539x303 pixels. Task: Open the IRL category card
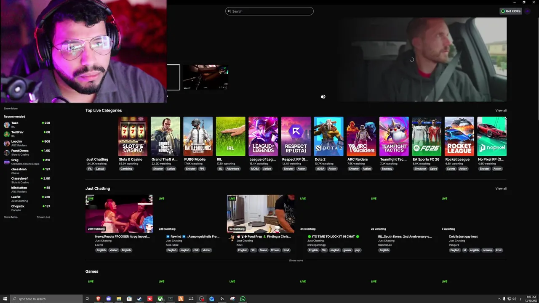tap(231, 136)
